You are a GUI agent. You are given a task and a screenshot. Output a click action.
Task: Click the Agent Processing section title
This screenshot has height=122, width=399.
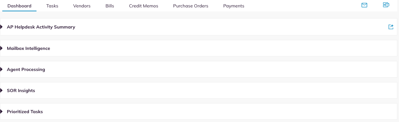click(26, 69)
